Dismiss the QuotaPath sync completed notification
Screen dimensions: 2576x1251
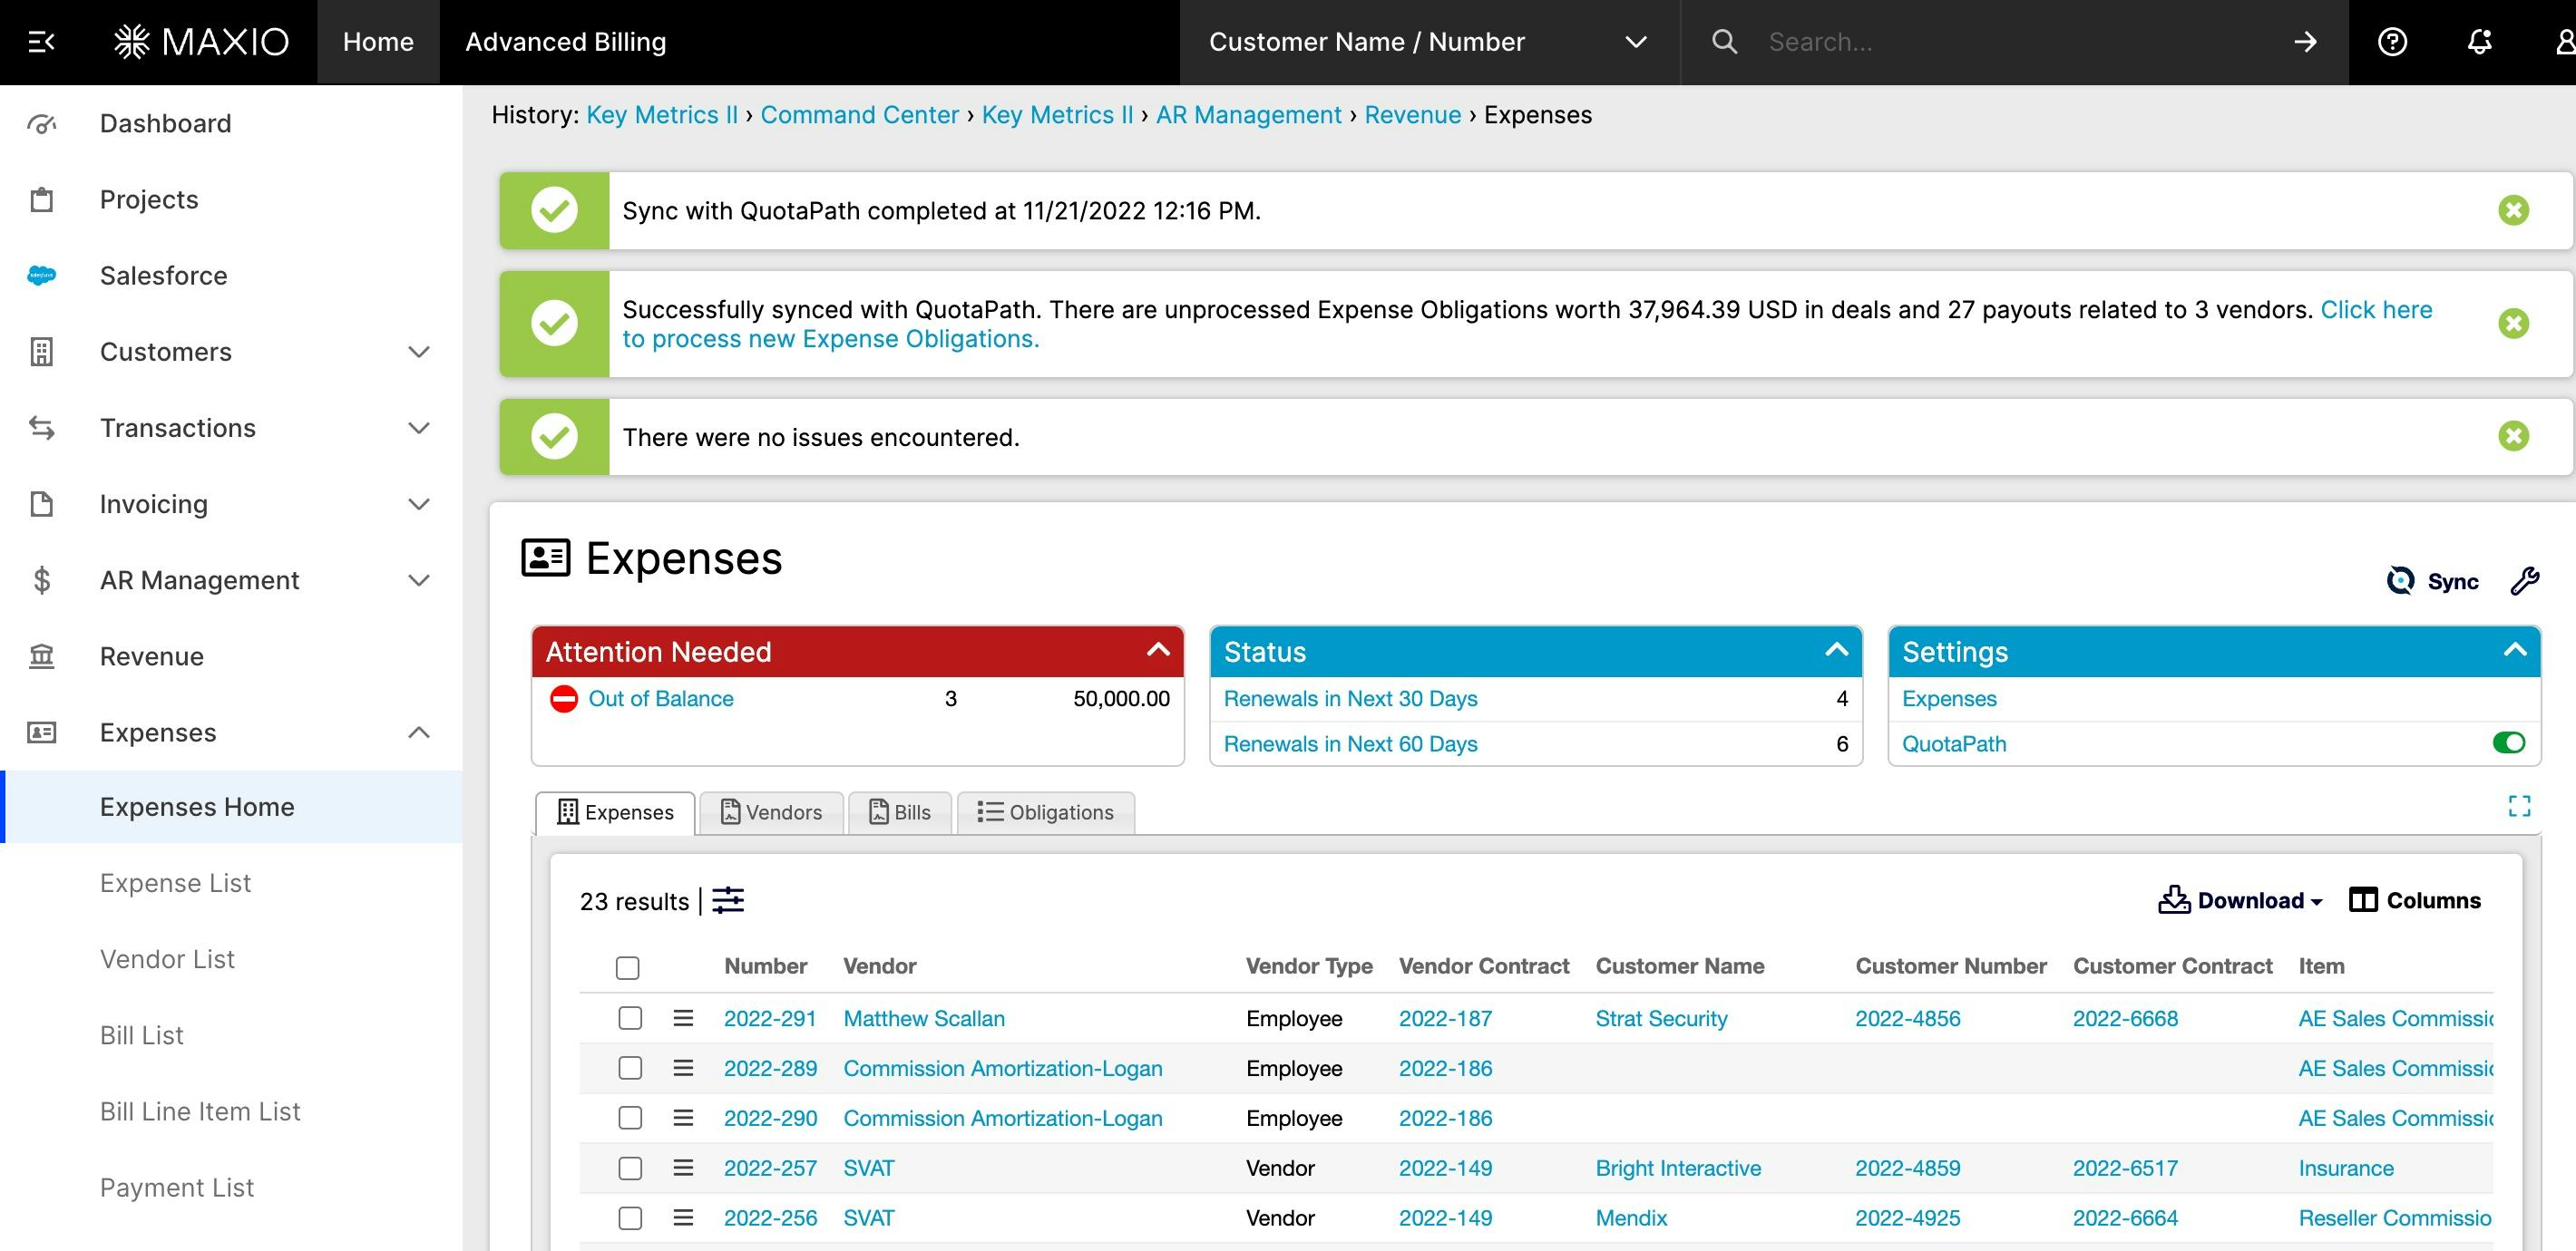[x=2513, y=209]
